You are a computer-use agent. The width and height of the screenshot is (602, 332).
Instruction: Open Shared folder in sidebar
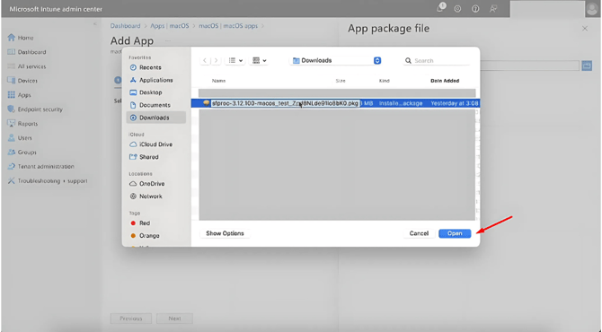click(x=149, y=157)
